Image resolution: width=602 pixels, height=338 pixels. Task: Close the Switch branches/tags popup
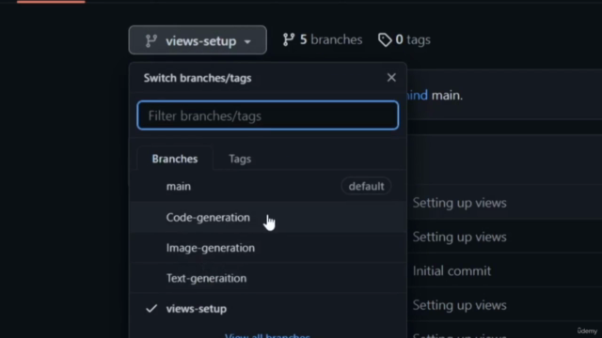pyautogui.click(x=391, y=77)
